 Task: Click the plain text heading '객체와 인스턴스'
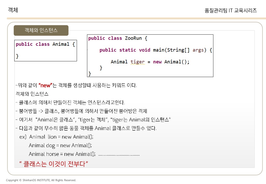tap(32, 94)
